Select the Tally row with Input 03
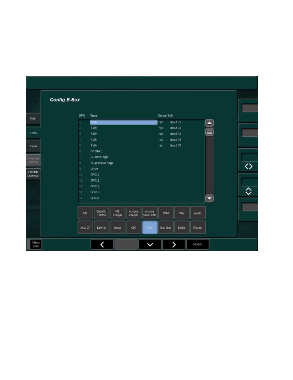This screenshot has width=293, height=380. [142, 134]
